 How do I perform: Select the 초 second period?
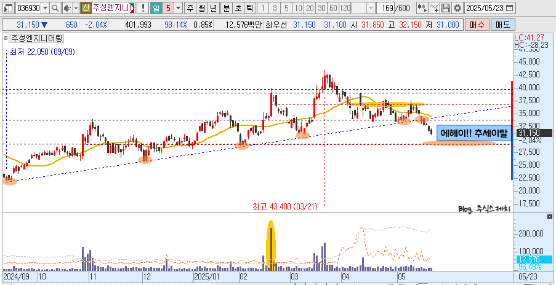tap(238, 8)
